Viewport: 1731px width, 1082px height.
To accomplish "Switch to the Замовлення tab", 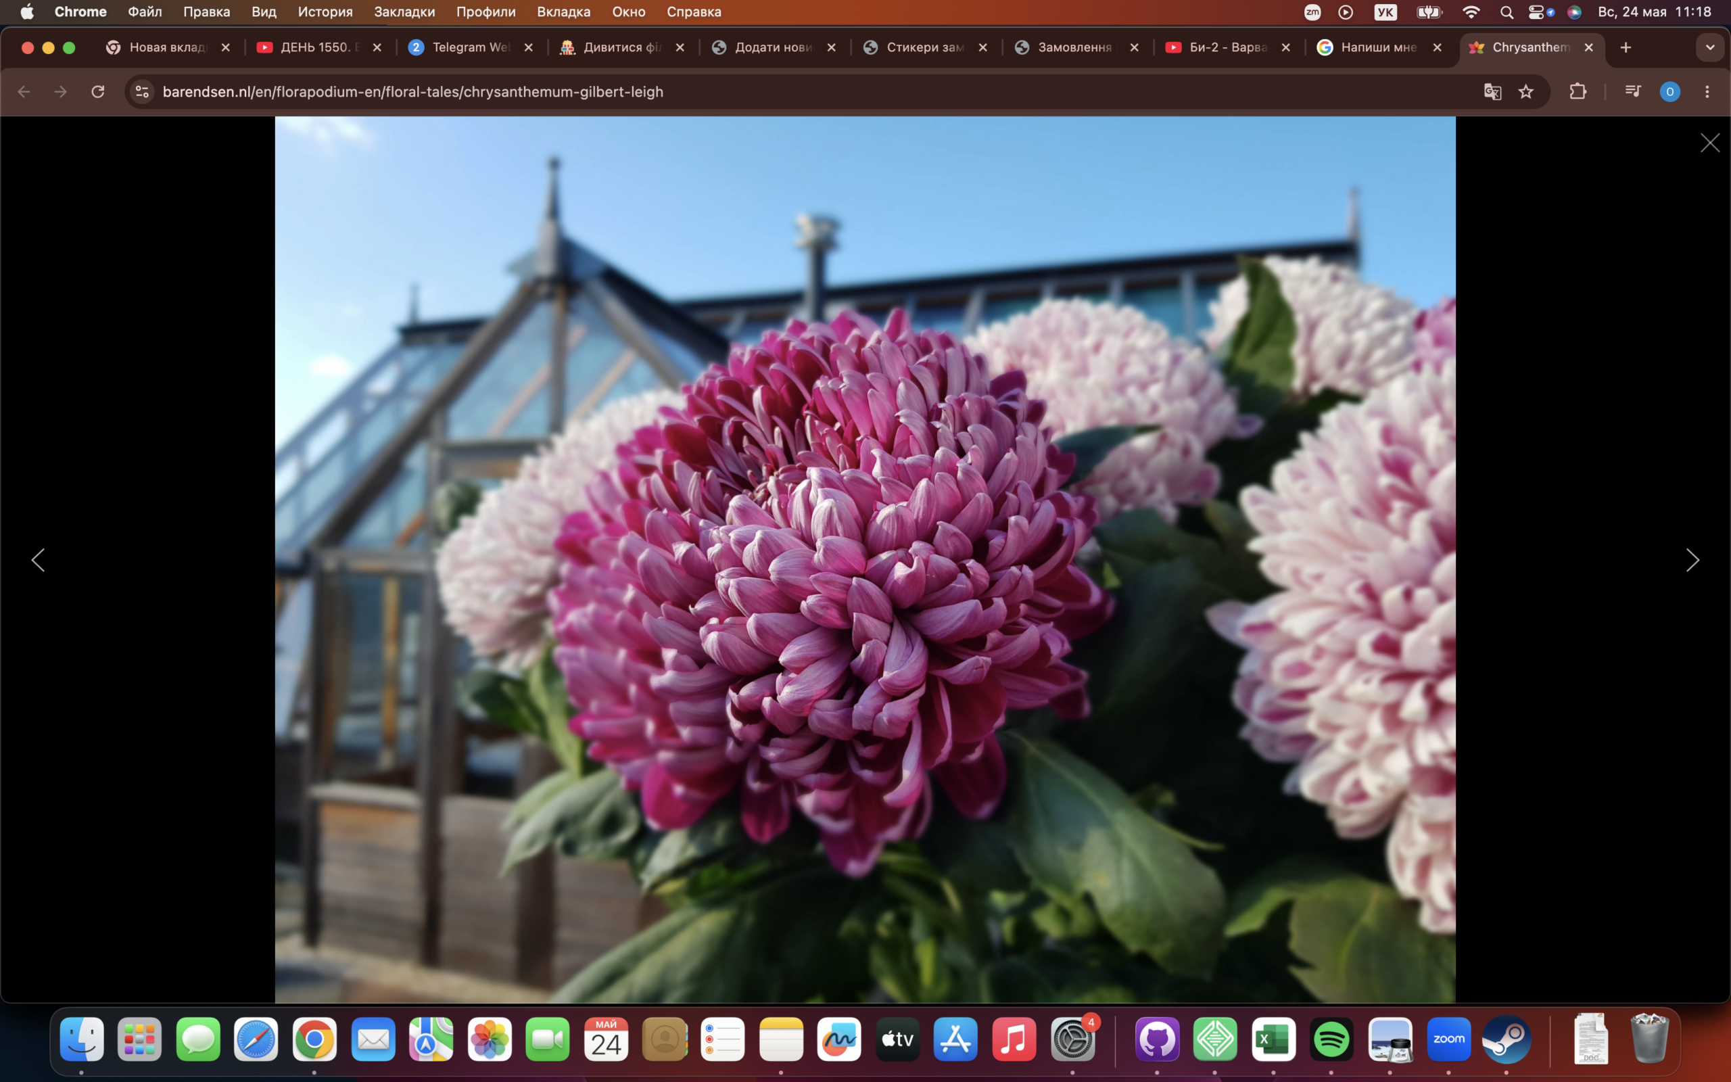I will point(1077,47).
